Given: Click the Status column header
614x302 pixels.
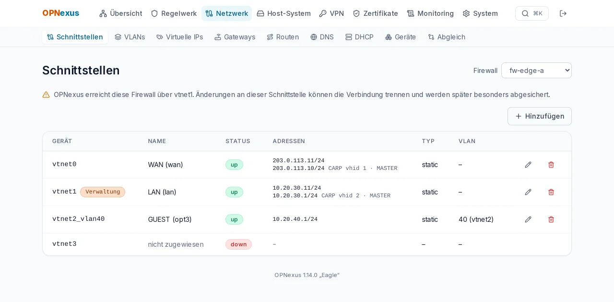Looking at the screenshot, I should [238, 141].
